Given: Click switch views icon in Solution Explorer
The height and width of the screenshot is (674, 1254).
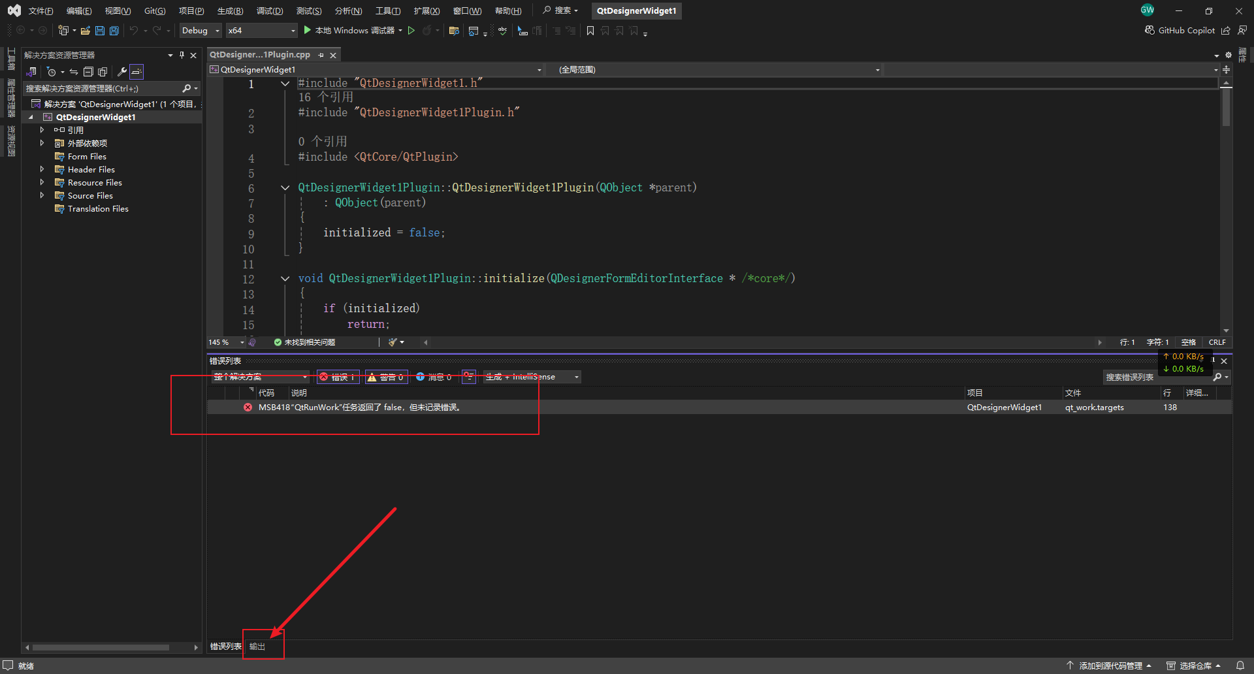Looking at the screenshot, I should 31,72.
